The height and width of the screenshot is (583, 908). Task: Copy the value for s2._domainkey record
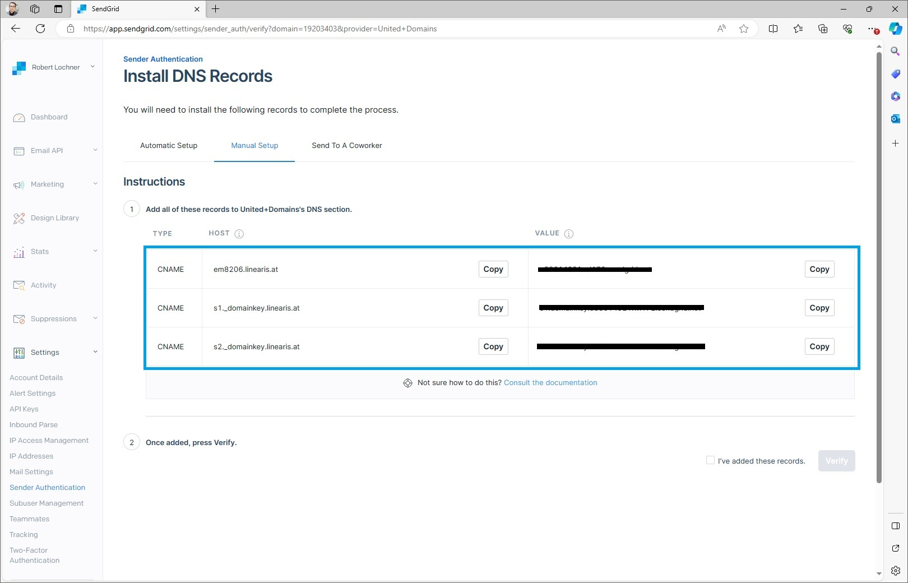[819, 347]
